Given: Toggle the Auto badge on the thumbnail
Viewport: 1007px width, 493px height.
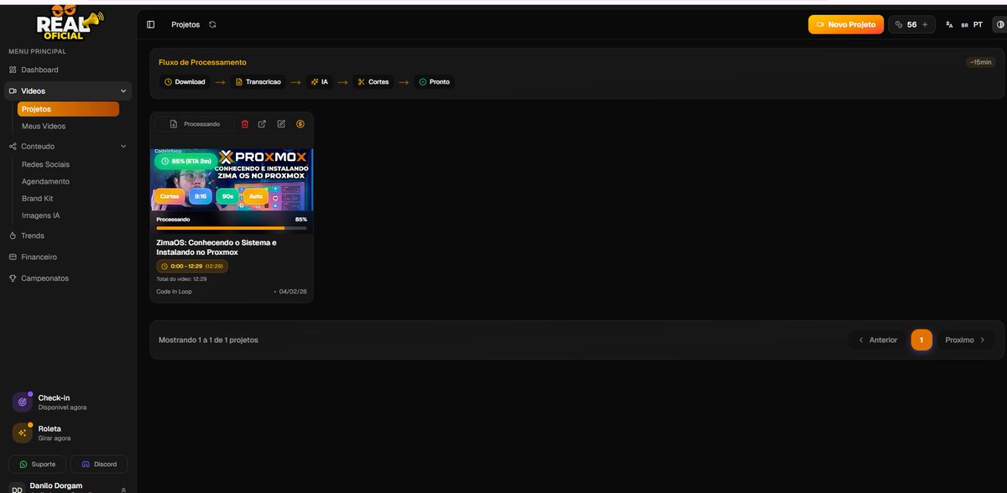Looking at the screenshot, I should 255,195.
